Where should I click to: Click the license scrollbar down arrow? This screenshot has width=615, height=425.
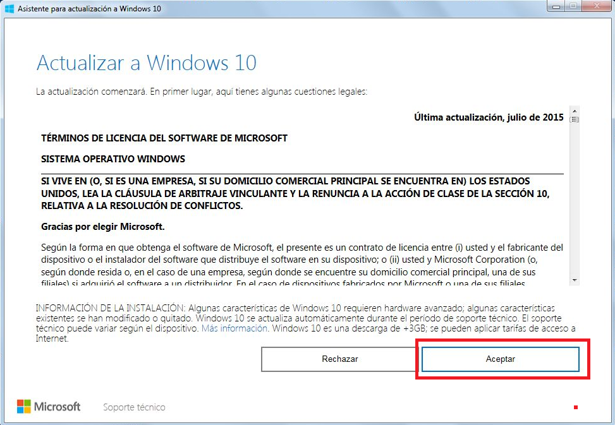click(575, 280)
